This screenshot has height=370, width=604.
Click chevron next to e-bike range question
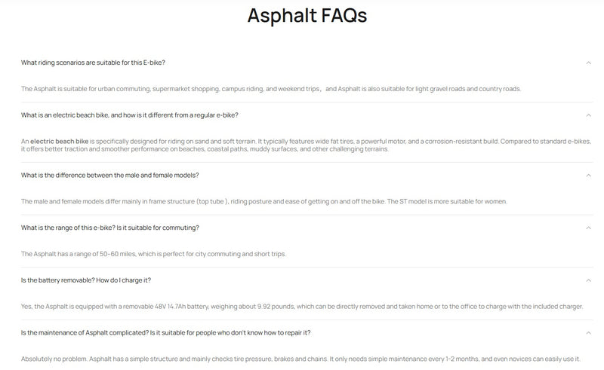point(589,228)
